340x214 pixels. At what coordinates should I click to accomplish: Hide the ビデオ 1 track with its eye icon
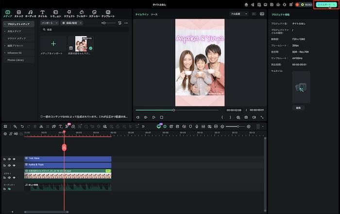(14, 178)
